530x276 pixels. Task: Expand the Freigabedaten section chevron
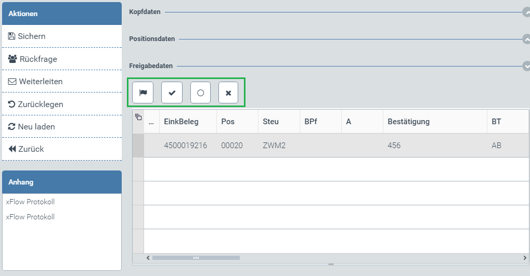pos(526,66)
